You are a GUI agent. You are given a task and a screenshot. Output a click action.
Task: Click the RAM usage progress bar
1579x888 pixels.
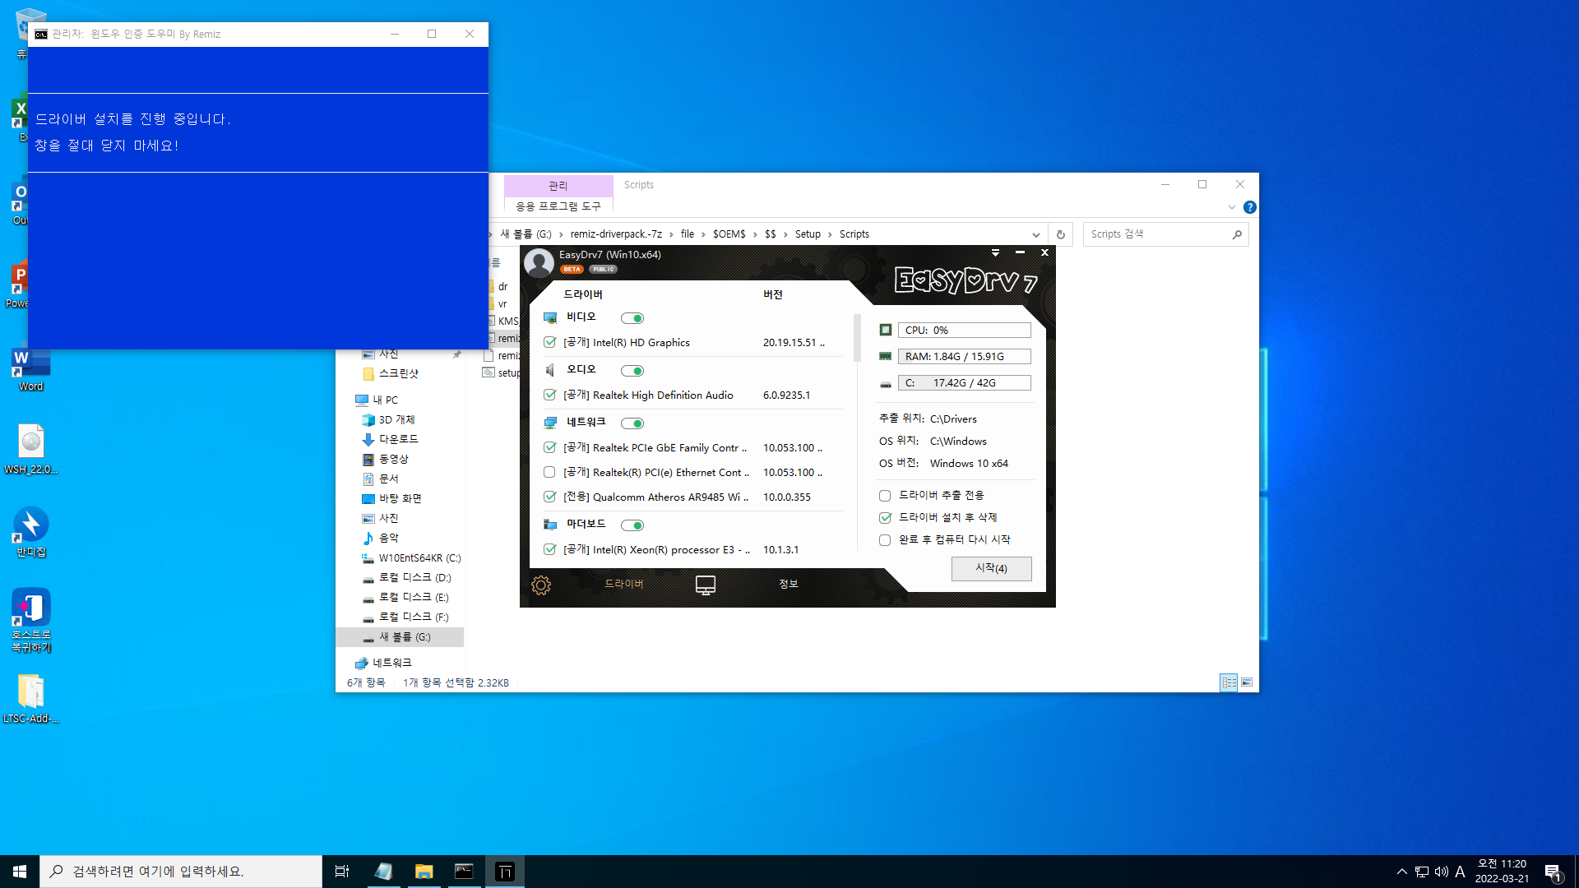[964, 356]
